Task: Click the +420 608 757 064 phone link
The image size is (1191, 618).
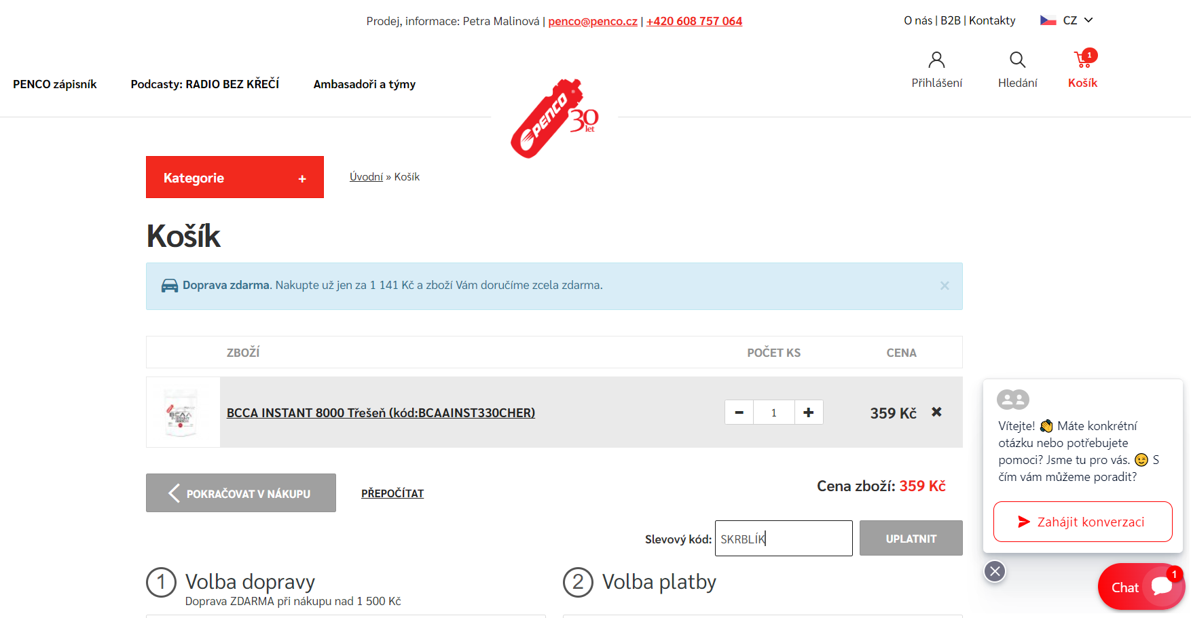Action: click(x=694, y=21)
